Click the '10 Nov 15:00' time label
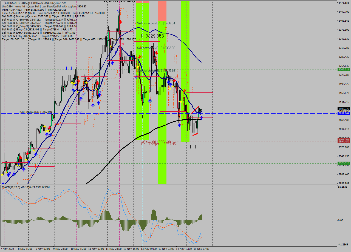351x252 pixels. pyautogui.click(x=78, y=249)
